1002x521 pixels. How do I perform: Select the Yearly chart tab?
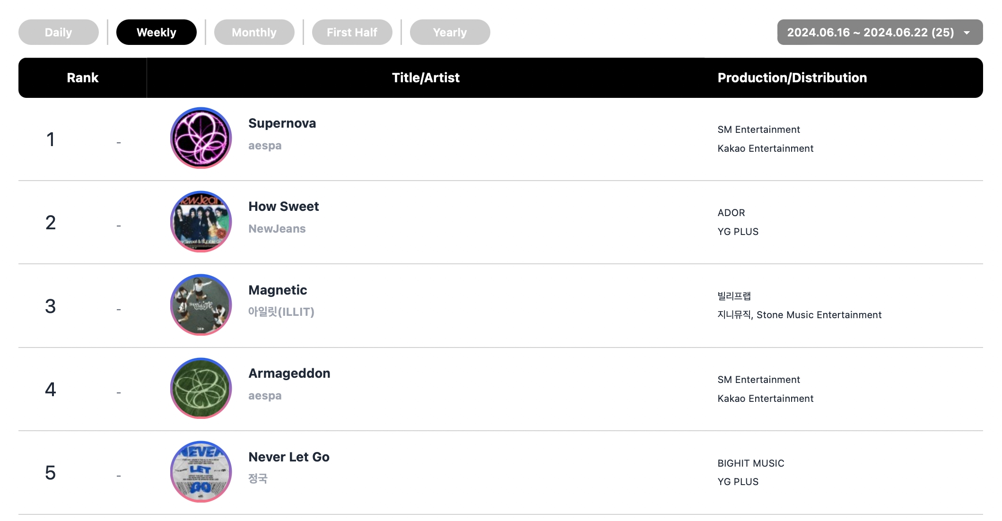click(x=451, y=31)
